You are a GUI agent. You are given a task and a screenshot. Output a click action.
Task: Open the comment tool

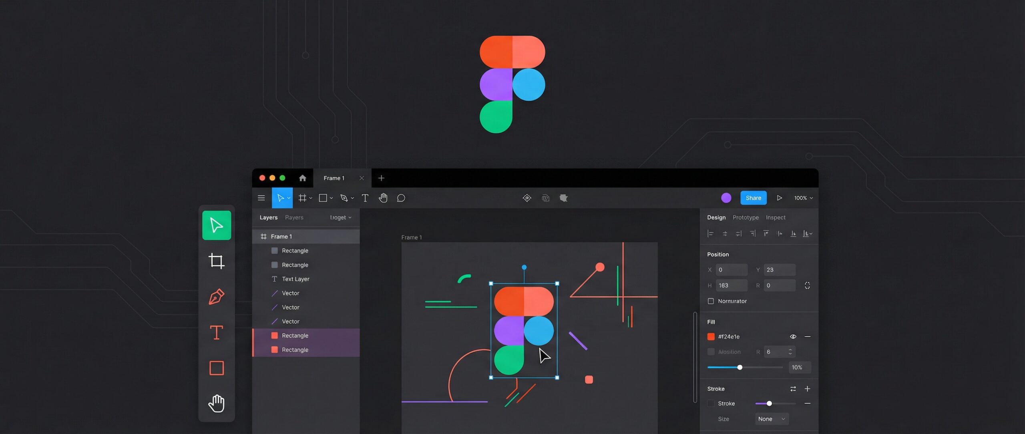[401, 197]
